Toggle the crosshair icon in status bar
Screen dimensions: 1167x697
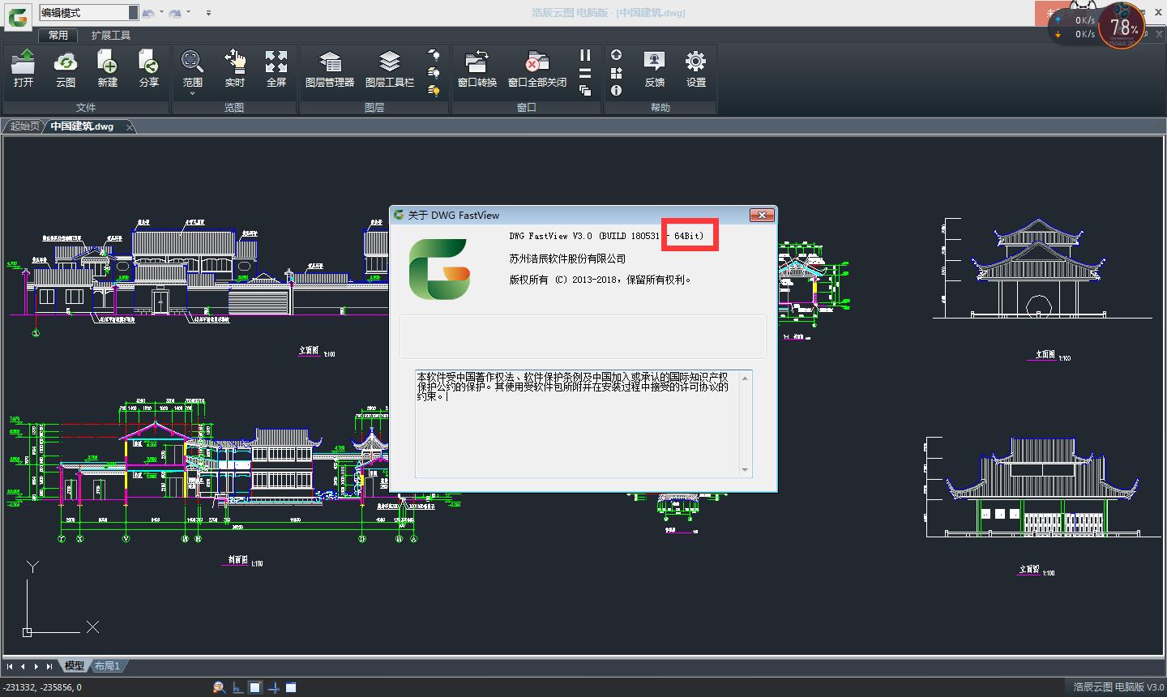coord(274,687)
